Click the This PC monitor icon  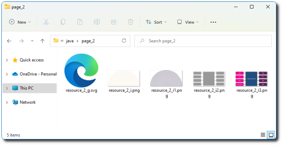coord(15,88)
